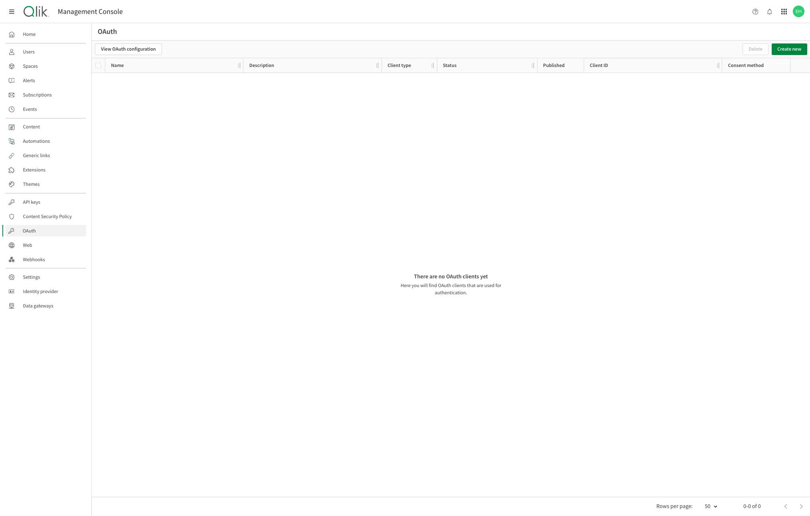Click the Name column sort expander
The height and width of the screenshot is (516, 810).
[x=239, y=65]
